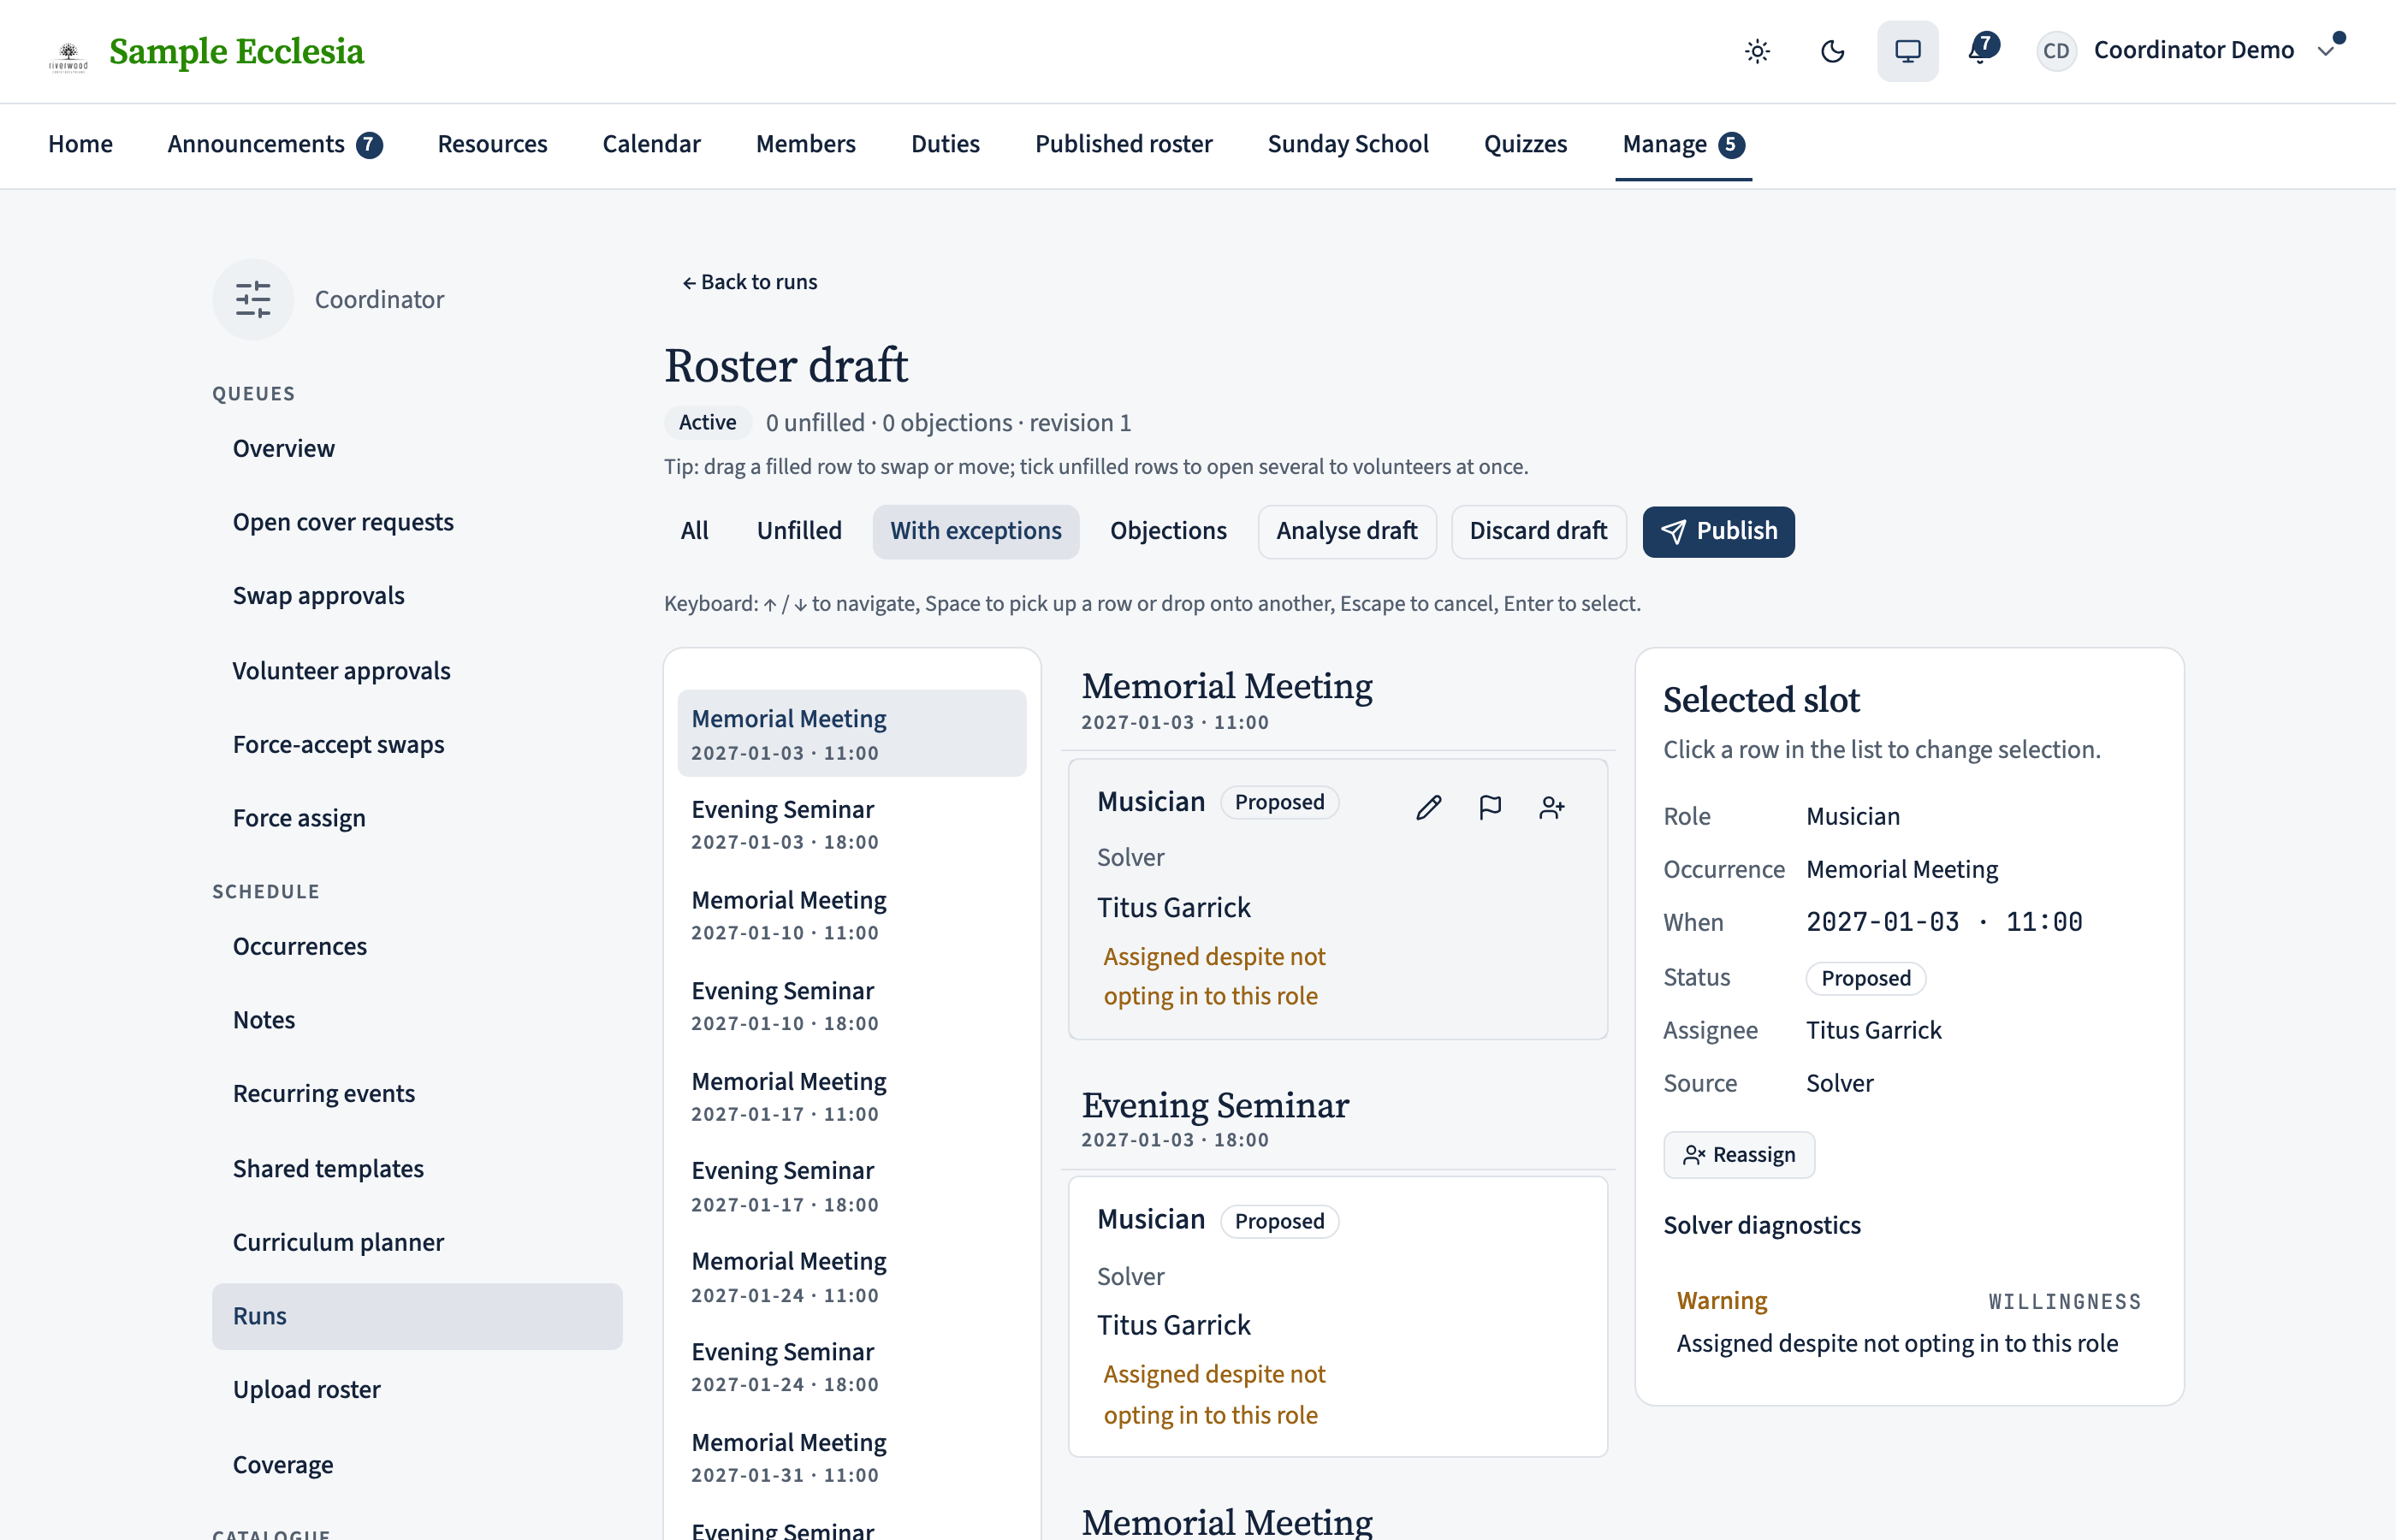
Task: Switch to Unfilled filter
Action: [799, 531]
